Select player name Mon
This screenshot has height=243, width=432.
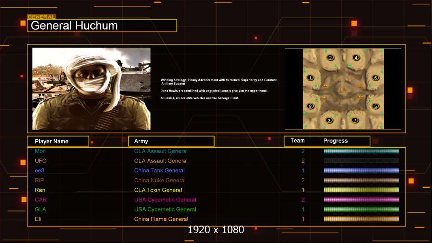pyautogui.click(x=40, y=151)
